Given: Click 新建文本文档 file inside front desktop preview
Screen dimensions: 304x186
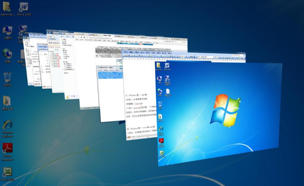Looking at the screenshot, I should [168, 93].
